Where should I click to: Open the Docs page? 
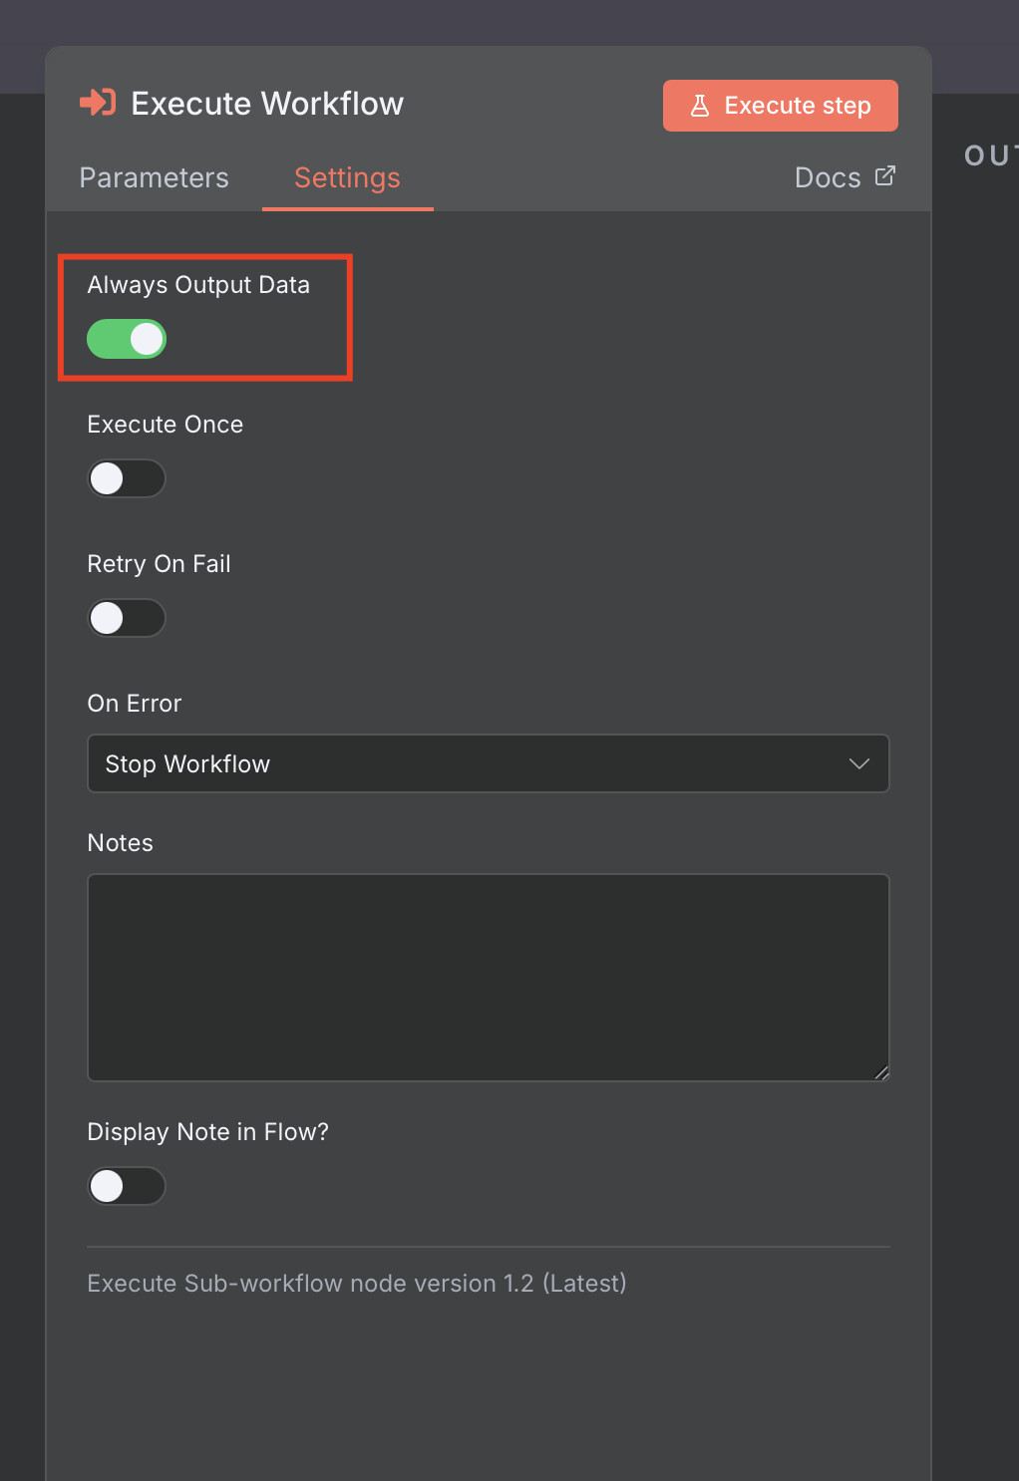pyautogui.click(x=828, y=177)
